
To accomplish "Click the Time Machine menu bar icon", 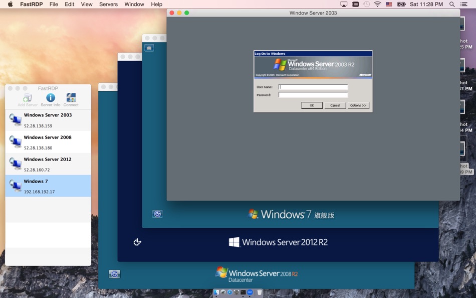I will tap(366, 4).
